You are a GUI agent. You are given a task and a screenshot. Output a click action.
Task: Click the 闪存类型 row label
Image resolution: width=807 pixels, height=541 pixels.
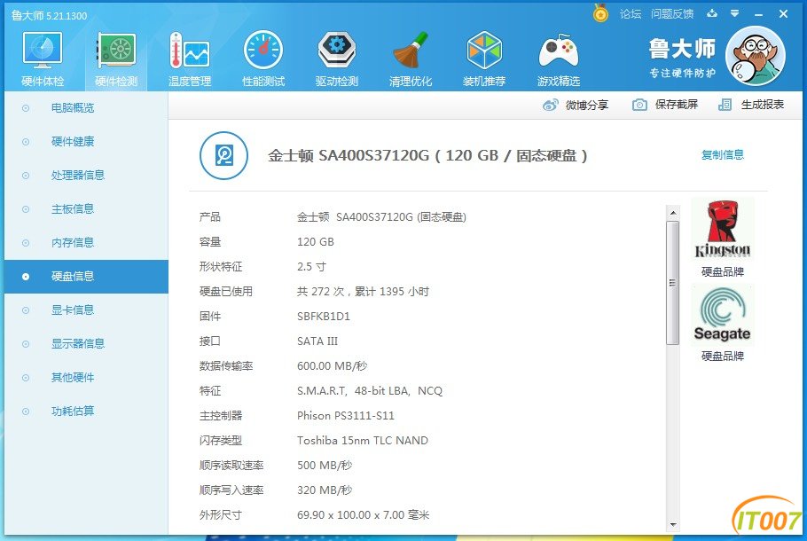coord(221,440)
